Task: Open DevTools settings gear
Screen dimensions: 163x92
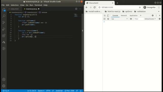Action: pyautogui.click(x=153, y=15)
